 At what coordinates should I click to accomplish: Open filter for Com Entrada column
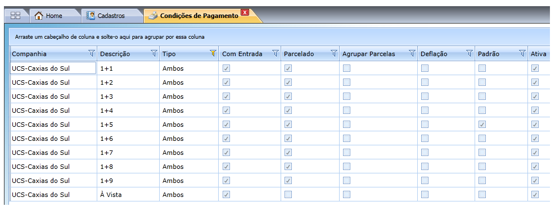coord(276,54)
